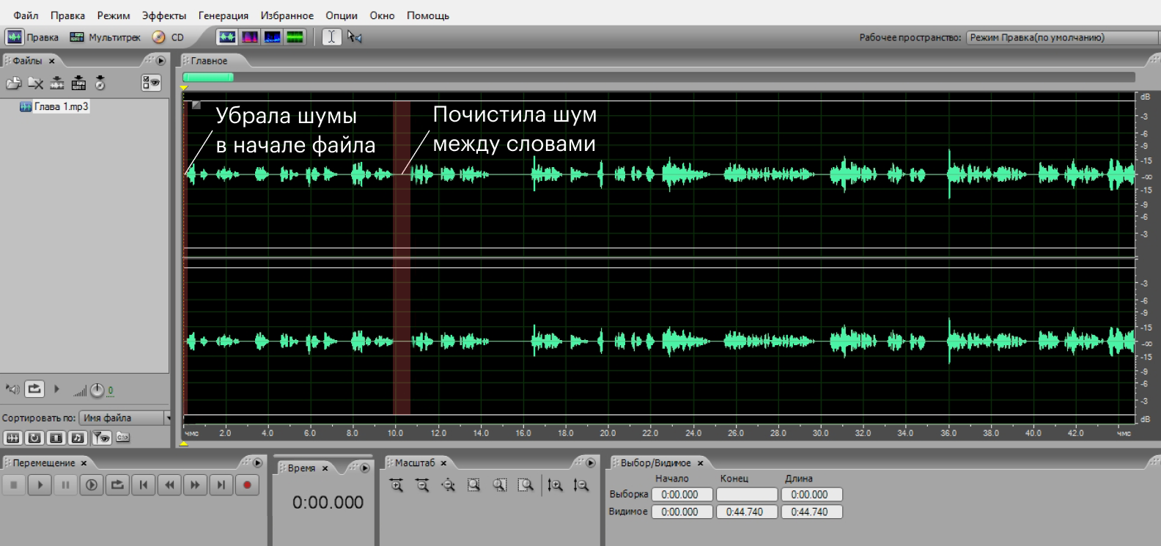Open Масштаб panel options menu arrow
The height and width of the screenshot is (546, 1161).
pos(590,463)
